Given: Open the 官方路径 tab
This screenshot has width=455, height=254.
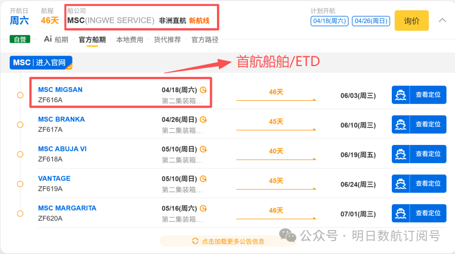Looking at the screenshot, I should click(x=205, y=40).
